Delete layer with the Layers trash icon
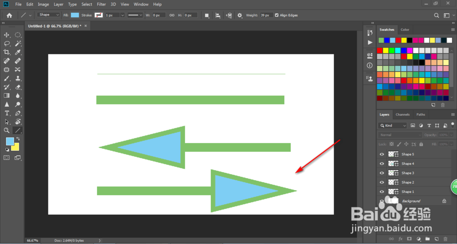The width and height of the screenshot is (457, 244). (445, 239)
